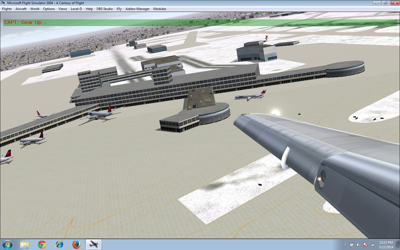400x250 pixels.
Task: Open the Addon Manager menu
Action: (137, 9)
